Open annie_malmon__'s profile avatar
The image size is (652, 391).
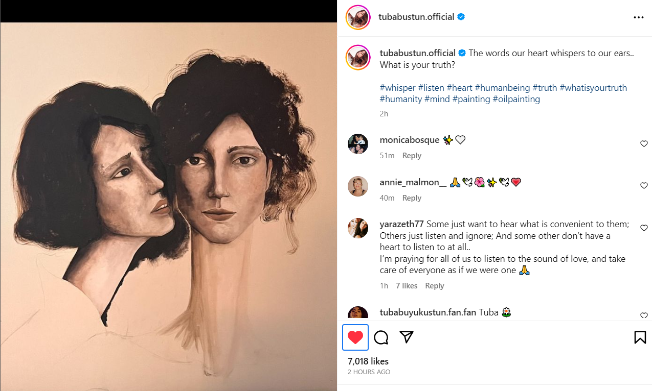[x=358, y=186]
